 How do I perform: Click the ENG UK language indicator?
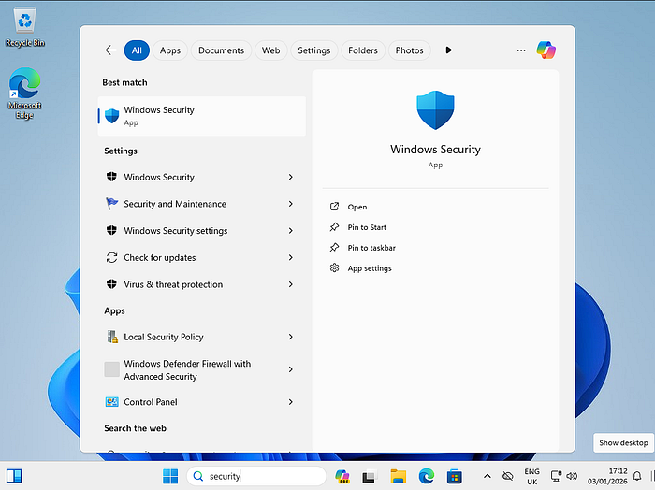[x=531, y=476]
